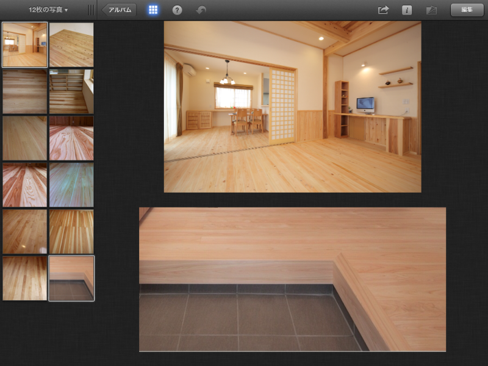This screenshot has width=488, height=366.
Task: Select the living room interior thumbnail
Action: 24,45
